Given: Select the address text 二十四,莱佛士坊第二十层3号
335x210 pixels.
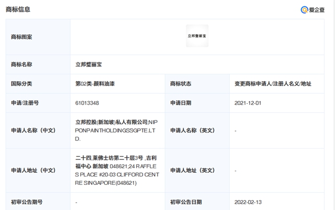Looking at the screenshot, I should coord(109,158).
